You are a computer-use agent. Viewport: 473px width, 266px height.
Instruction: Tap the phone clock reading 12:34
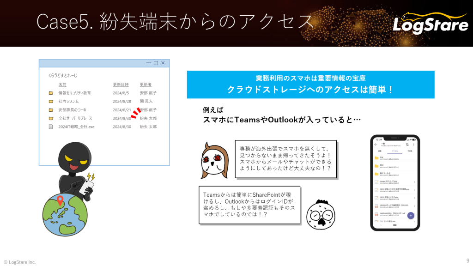point(379,139)
